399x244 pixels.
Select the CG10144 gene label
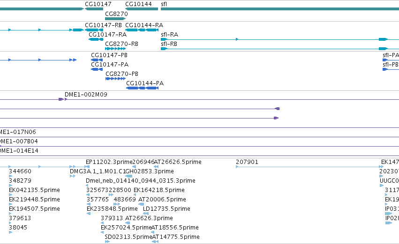click(x=138, y=4)
